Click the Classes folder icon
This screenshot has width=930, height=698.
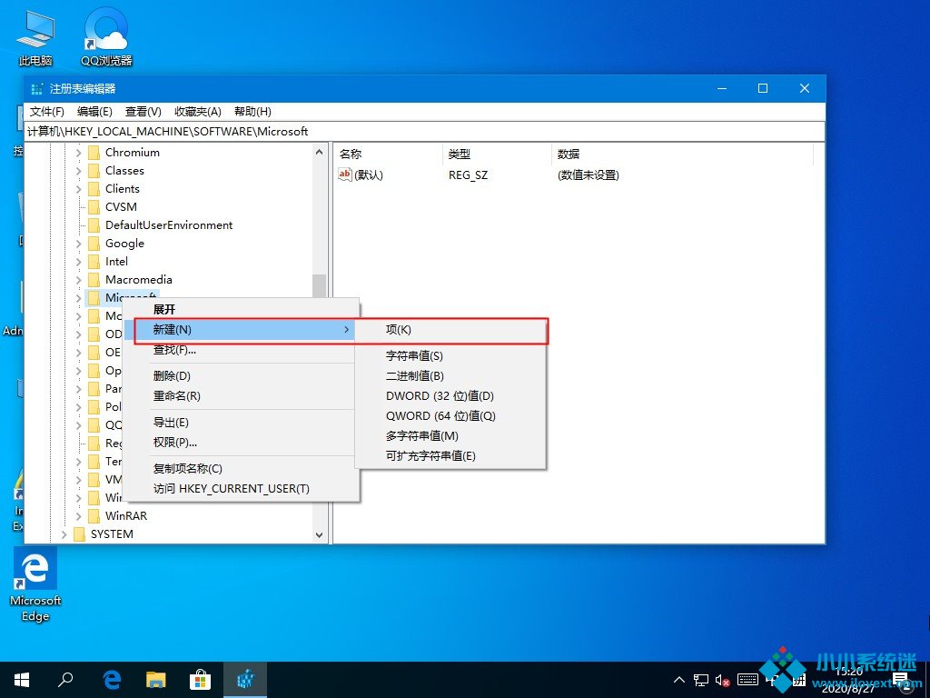point(94,171)
